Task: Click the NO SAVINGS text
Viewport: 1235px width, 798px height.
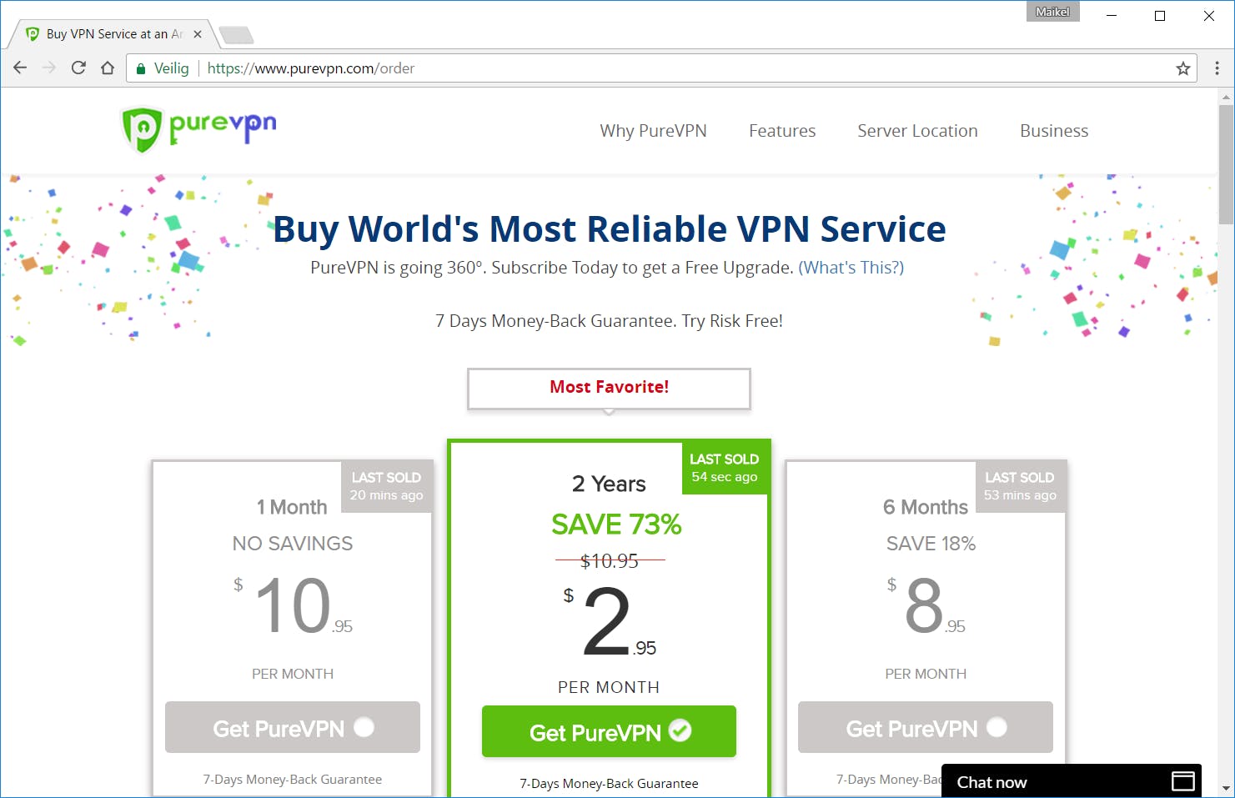Action: (293, 544)
